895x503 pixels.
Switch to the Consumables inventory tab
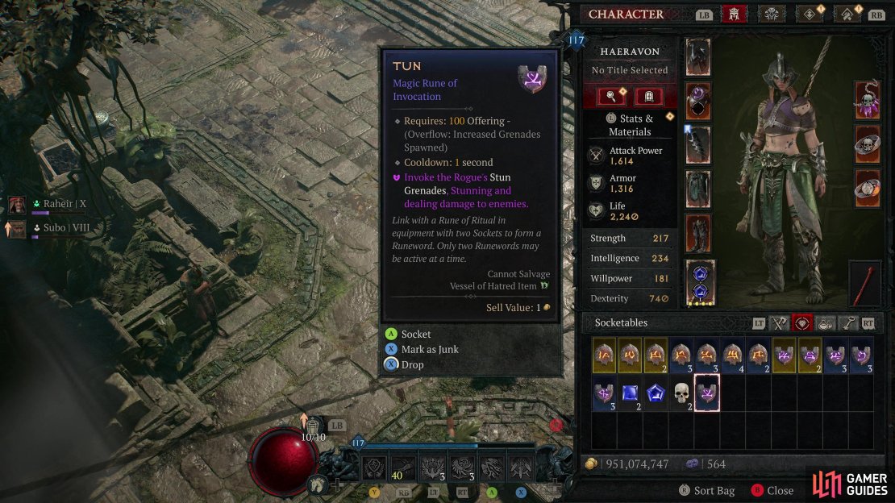click(825, 324)
